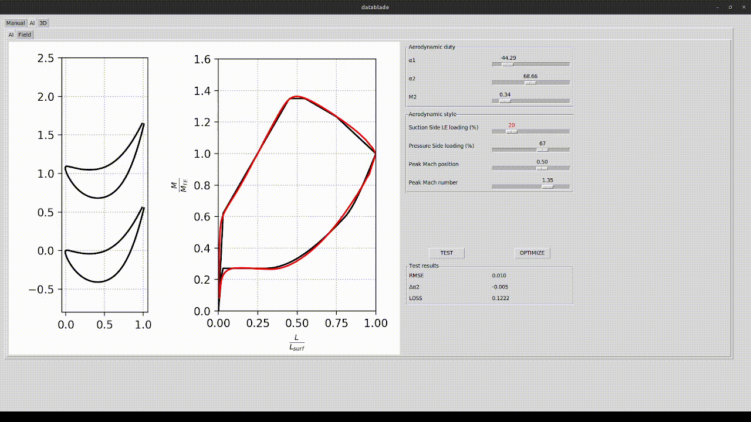Click the Suction Side LE loading slider handle
The width and height of the screenshot is (751, 422).
[x=511, y=131]
